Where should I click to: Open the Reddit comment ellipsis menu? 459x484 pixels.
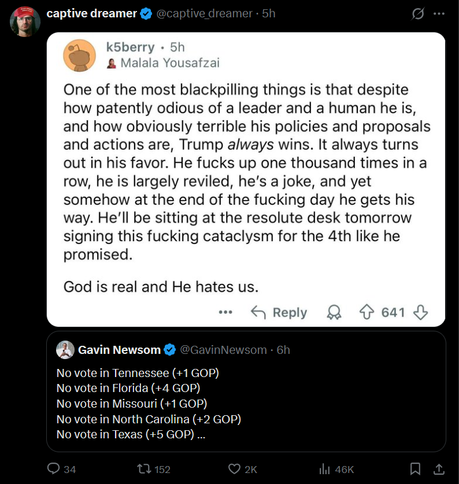point(225,312)
